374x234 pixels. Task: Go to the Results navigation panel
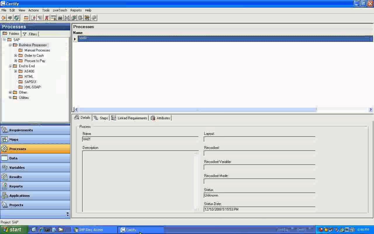coord(15,177)
